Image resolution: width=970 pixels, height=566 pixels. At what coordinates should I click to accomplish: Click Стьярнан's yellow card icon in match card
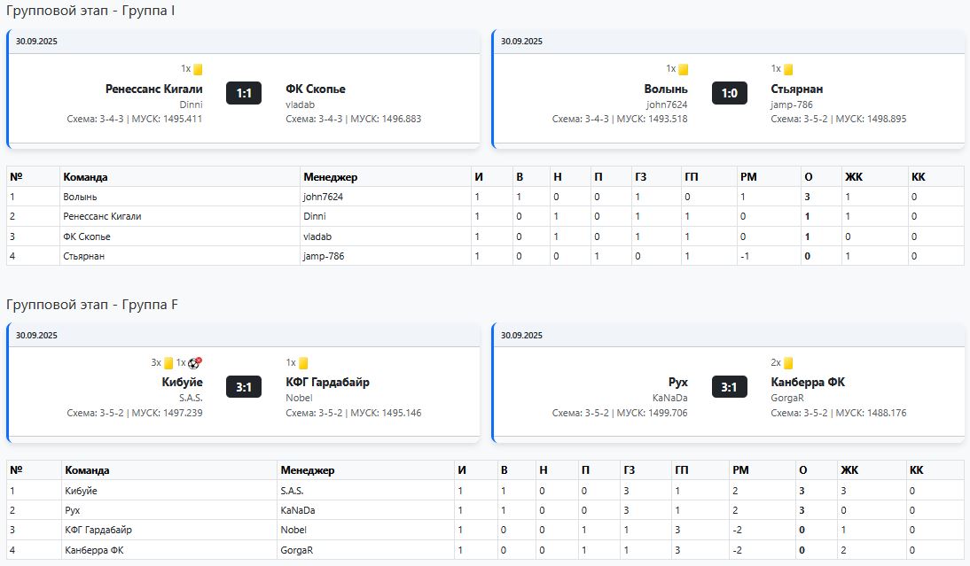click(788, 69)
